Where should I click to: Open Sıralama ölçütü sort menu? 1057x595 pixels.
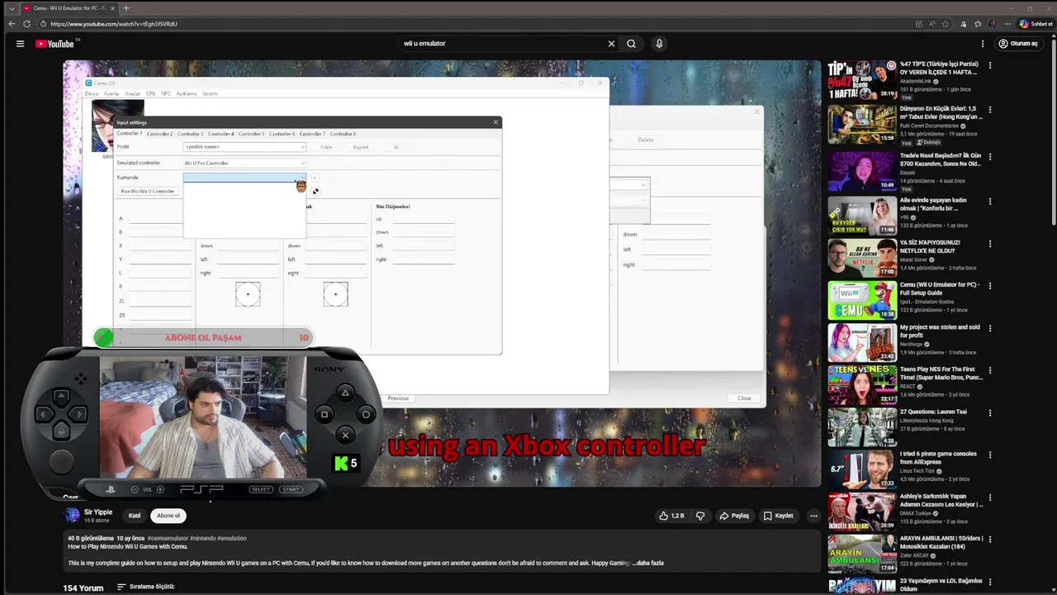146,587
